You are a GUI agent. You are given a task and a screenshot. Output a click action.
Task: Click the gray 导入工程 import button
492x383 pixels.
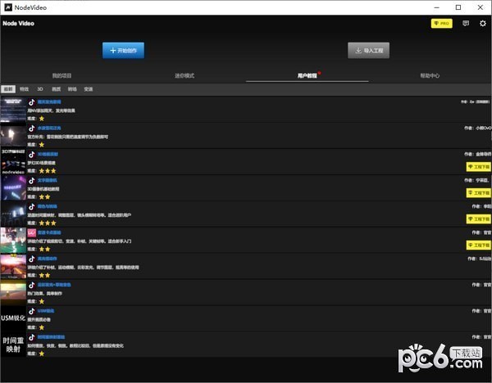(368, 51)
